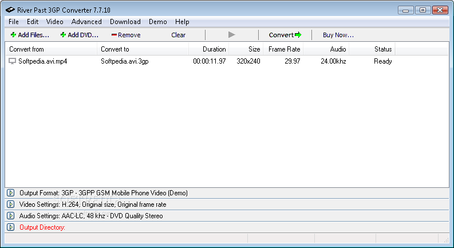
Task: Expand the Audio Settings panel arrow
Action: click(11, 216)
